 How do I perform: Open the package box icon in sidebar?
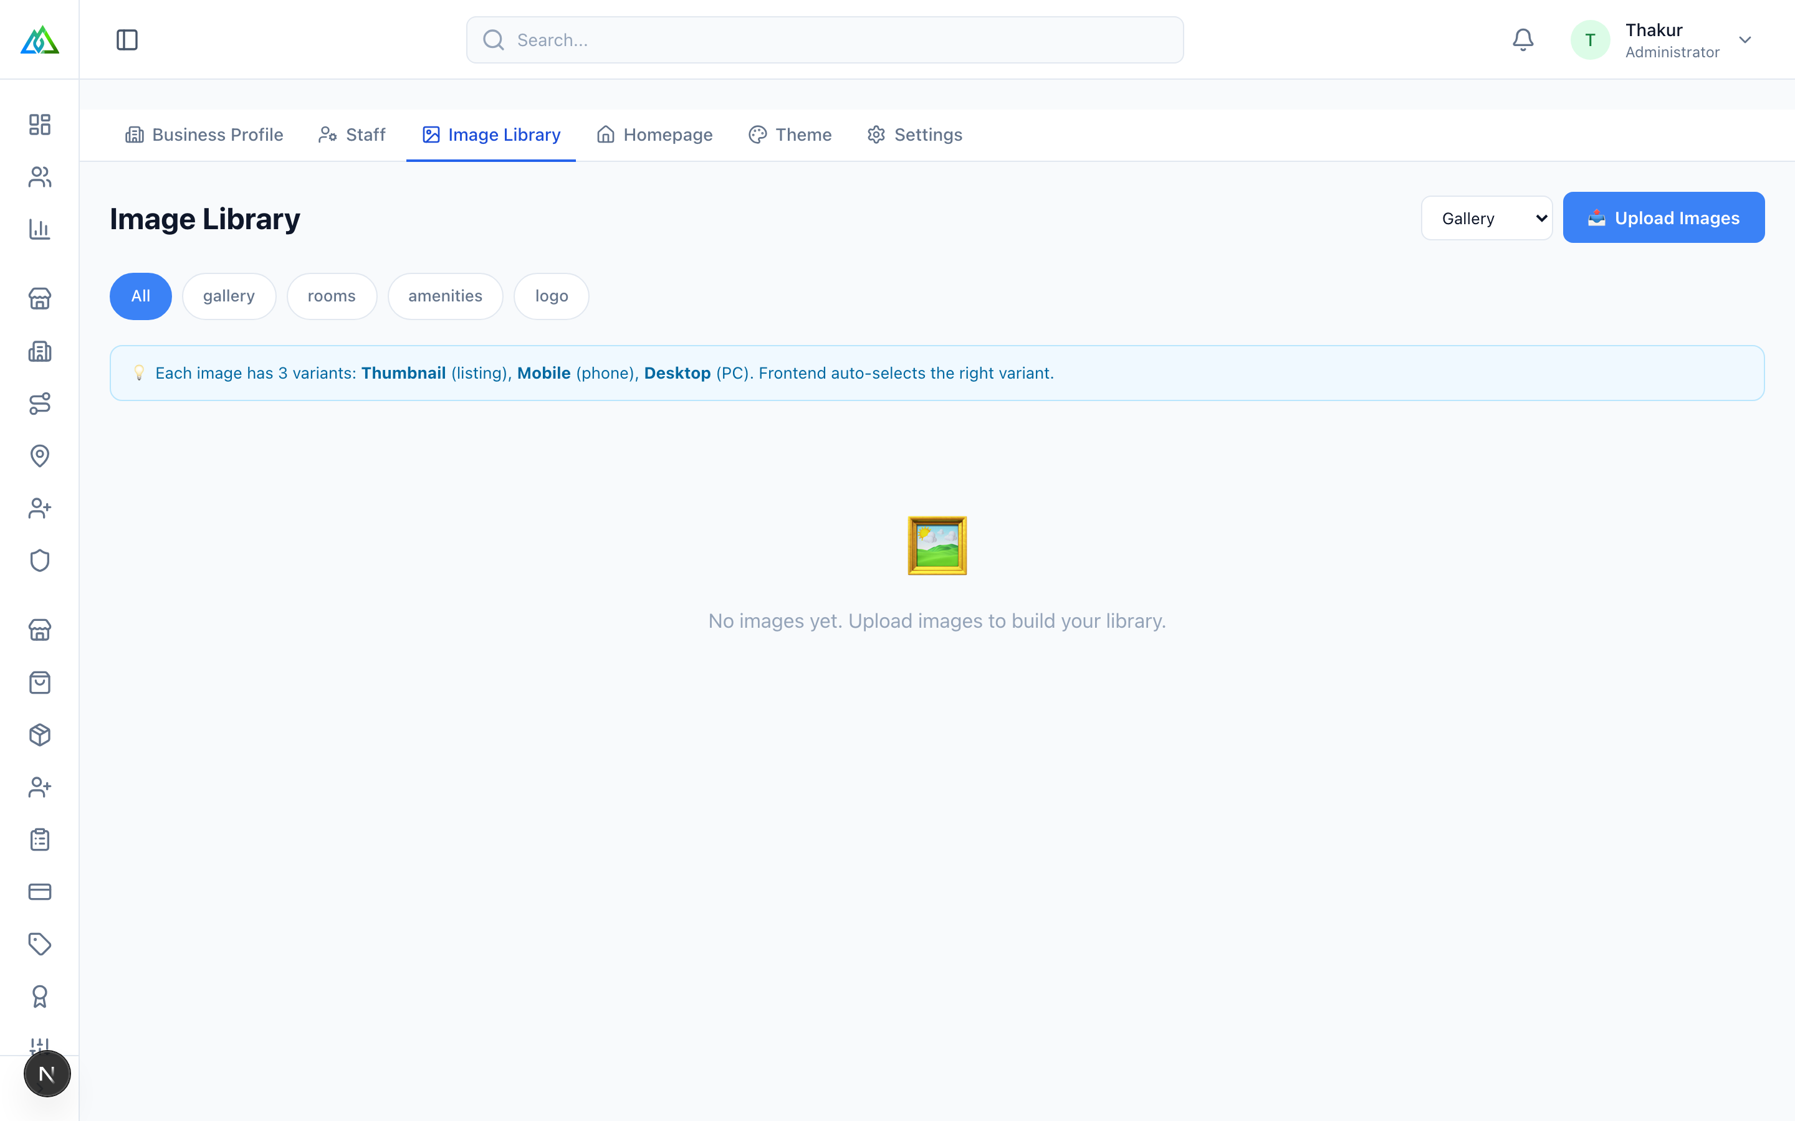[x=40, y=735]
